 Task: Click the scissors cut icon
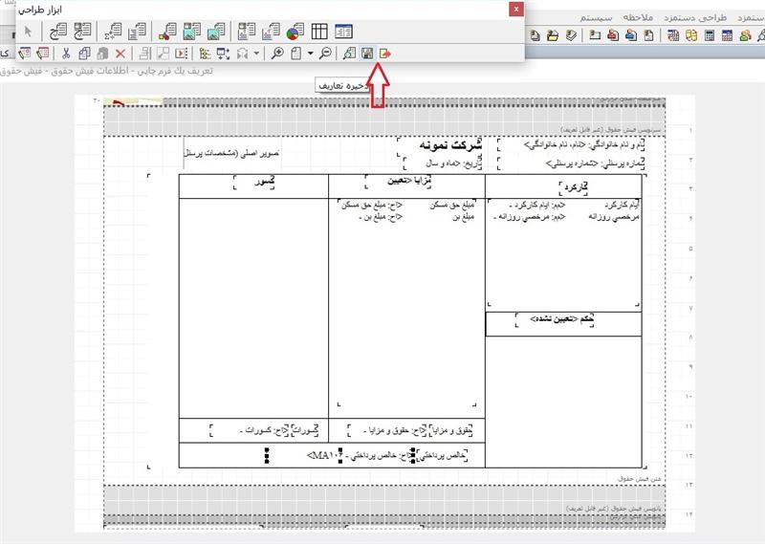tap(67, 54)
